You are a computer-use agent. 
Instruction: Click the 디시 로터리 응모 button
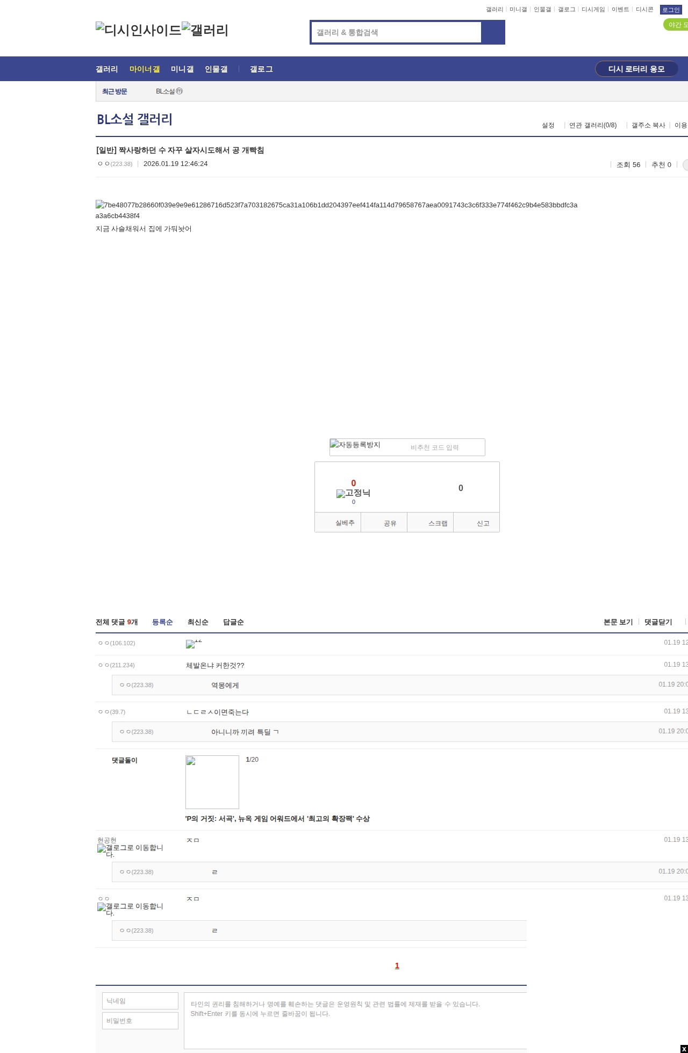(636, 69)
